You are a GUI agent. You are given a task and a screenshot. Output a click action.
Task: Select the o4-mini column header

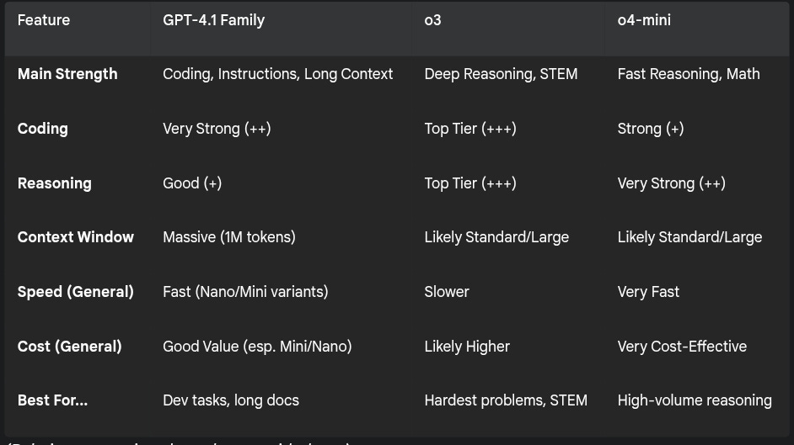pyautogui.click(x=644, y=20)
